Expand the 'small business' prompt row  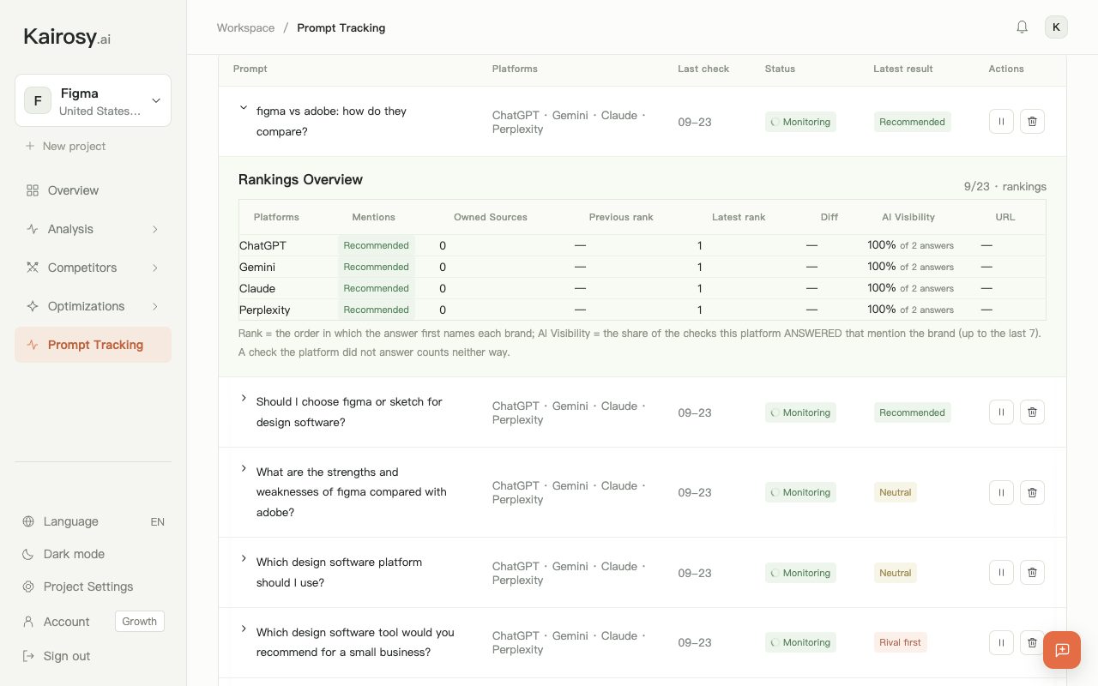click(244, 629)
